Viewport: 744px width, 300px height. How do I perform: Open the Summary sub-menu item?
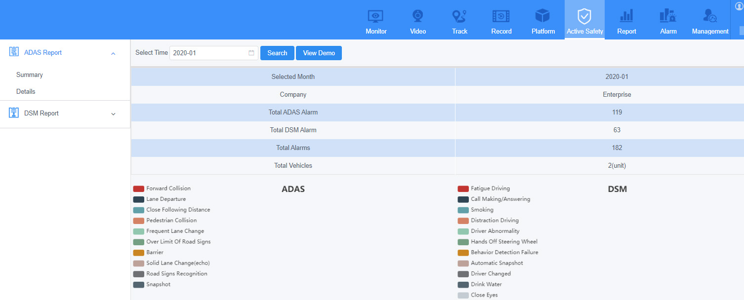(30, 75)
